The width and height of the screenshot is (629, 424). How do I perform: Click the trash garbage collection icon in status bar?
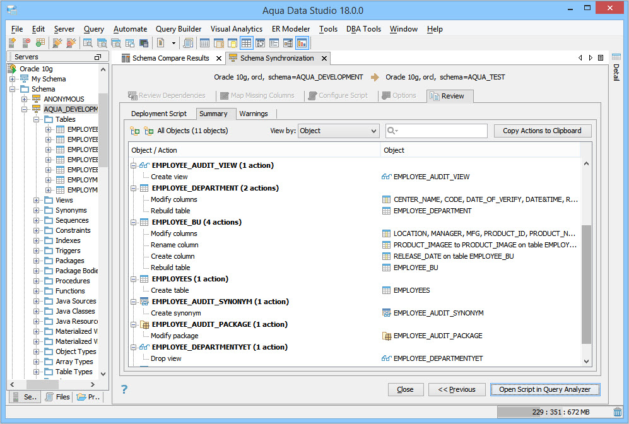(618, 412)
